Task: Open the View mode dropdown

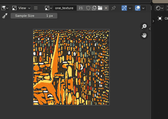Action: click(x=21, y=8)
